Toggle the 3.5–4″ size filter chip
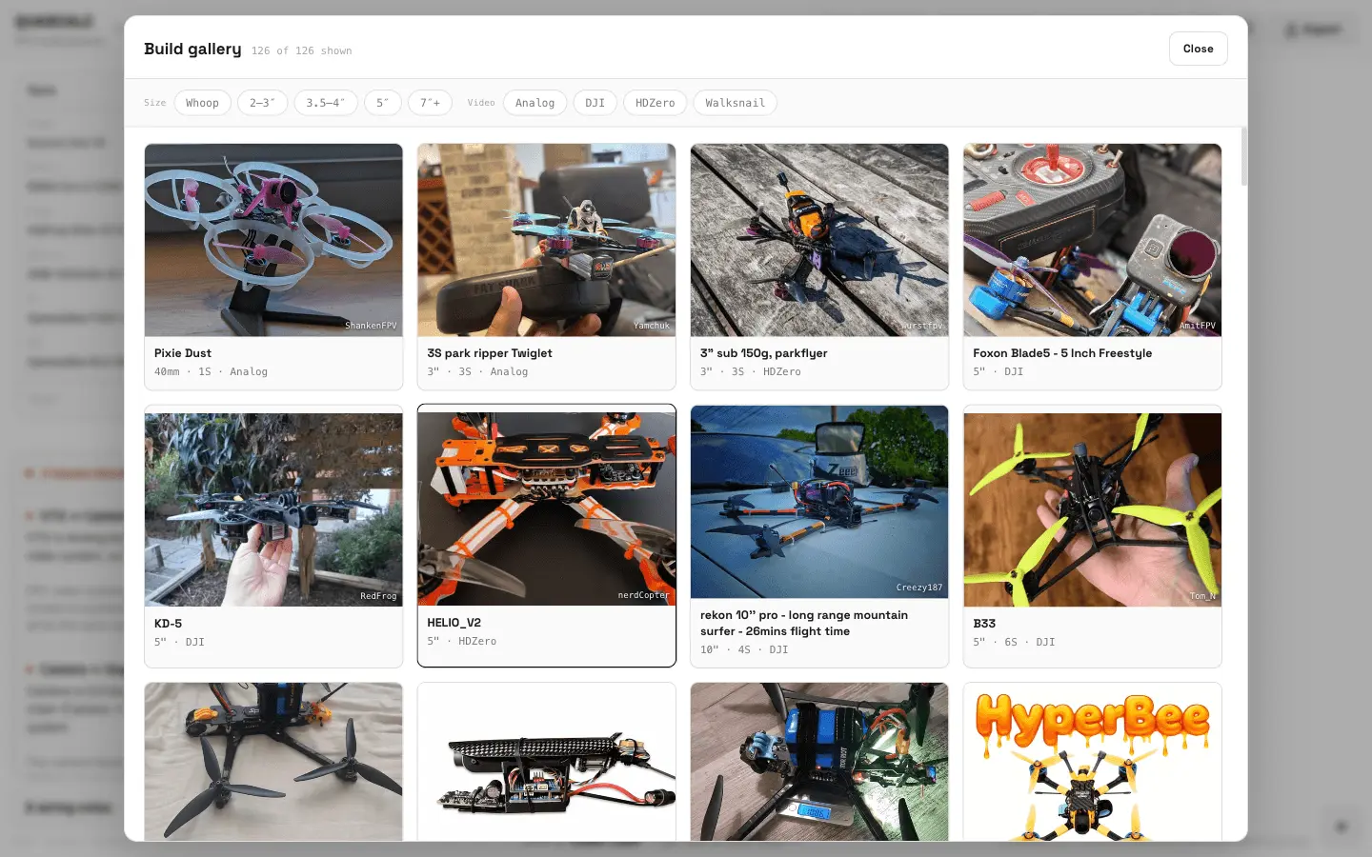Screen dimensions: 1372x857 click(x=326, y=103)
